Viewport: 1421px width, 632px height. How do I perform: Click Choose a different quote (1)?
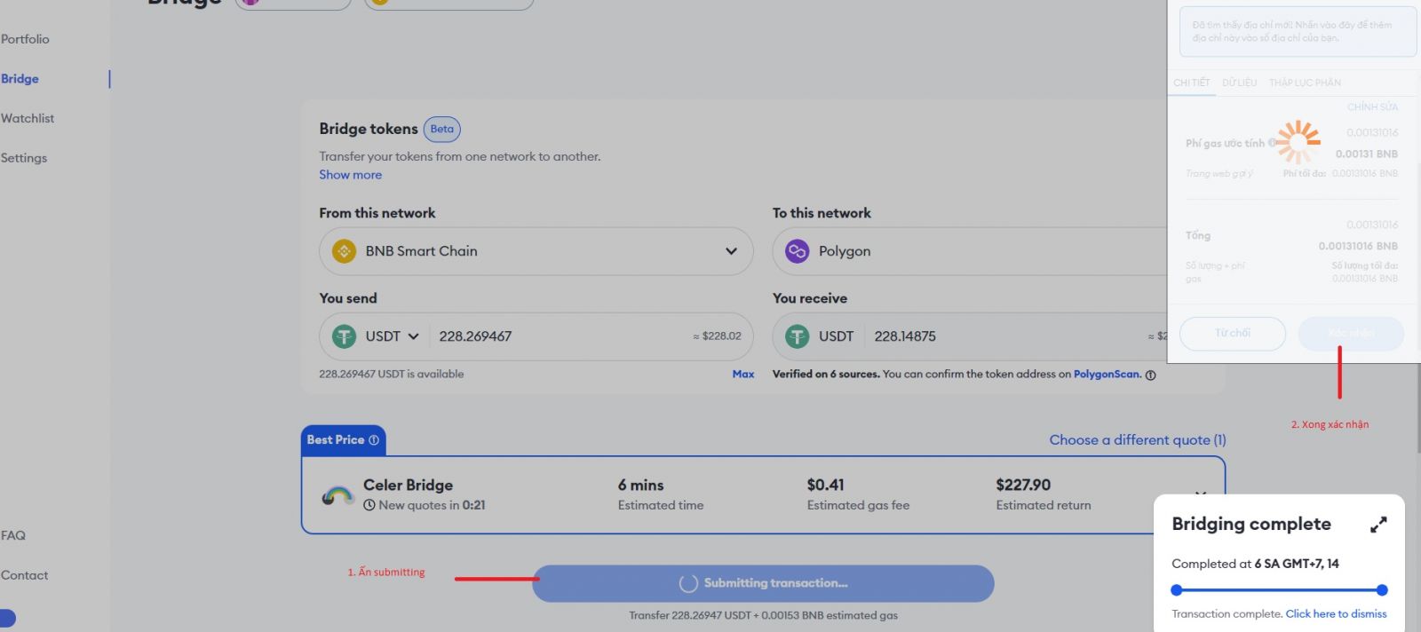click(1138, 439)
